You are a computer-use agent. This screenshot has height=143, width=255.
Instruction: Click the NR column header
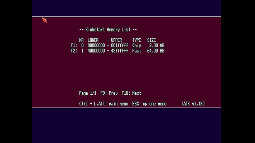pyautogui.click(x=81, y=40)
